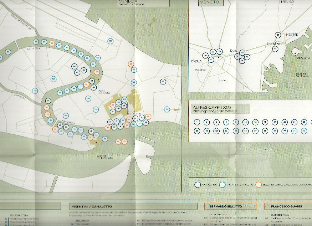Select marker 110 at Piazza San Marco
The image size is (312, 226).
[x=124, y=99]
